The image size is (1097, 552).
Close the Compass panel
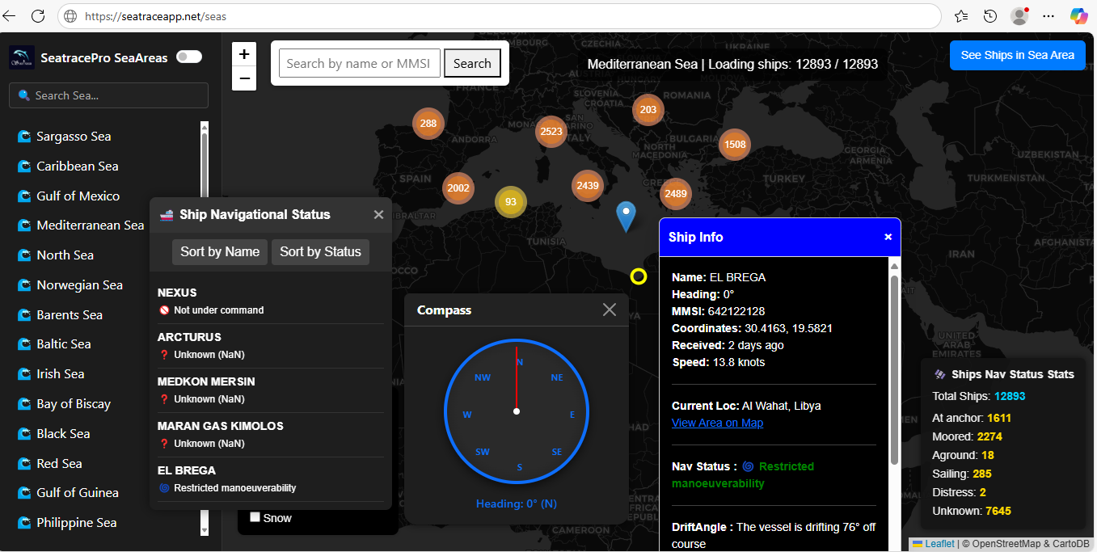tap(610, 310)
